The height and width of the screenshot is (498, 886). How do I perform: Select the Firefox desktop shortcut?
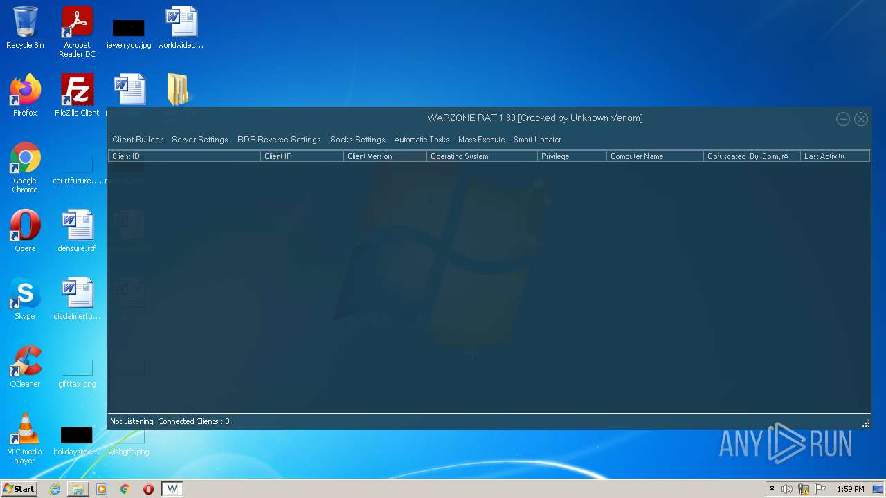(25, 95)
